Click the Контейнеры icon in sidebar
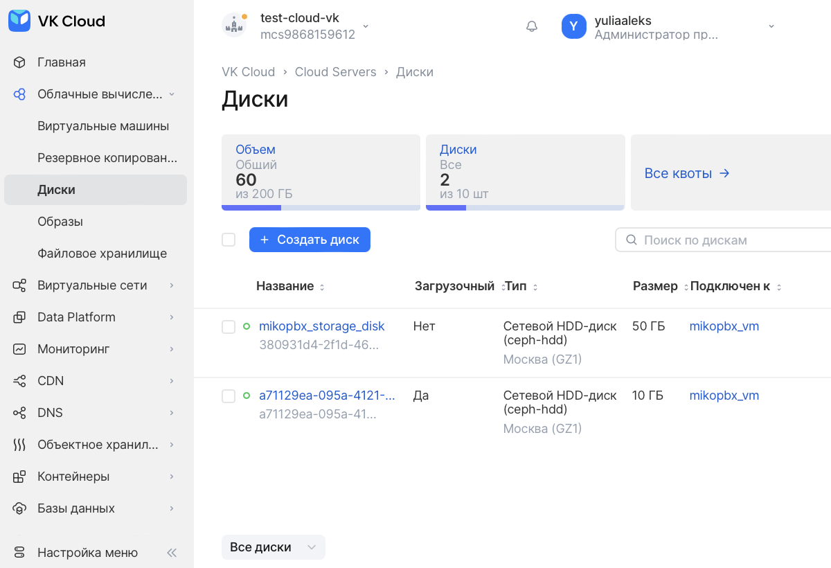This screenshot has height=568, width=831. (19, 477)
